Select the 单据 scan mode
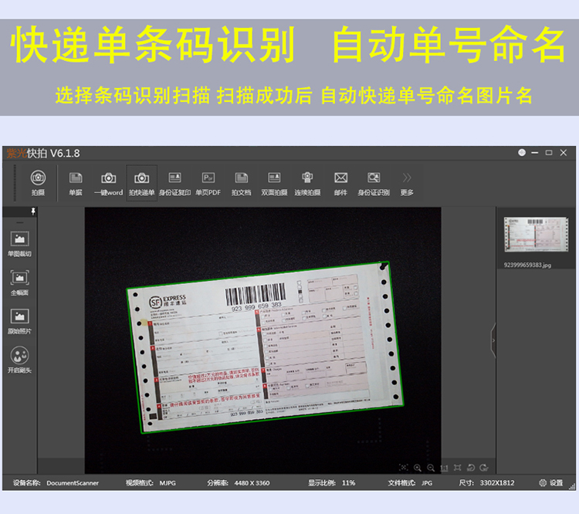The height and width of the screenshot is (514, 579). pyautogui.click(x=76, y=183)
